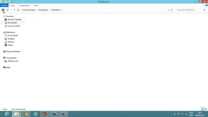Click New folder icon in quick access toolbar
The height and width of the screenshot is (117, 208).
pyautogui.click(x=9, y=2)
